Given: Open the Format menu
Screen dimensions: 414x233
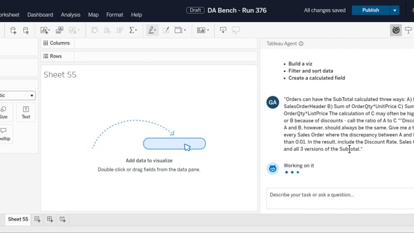Looking at the screenshot, I should tap(114, 15).
